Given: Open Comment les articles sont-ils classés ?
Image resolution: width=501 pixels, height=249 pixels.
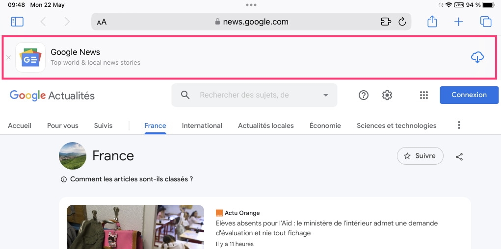Looking at the screenshot, I should pos(132,179).
